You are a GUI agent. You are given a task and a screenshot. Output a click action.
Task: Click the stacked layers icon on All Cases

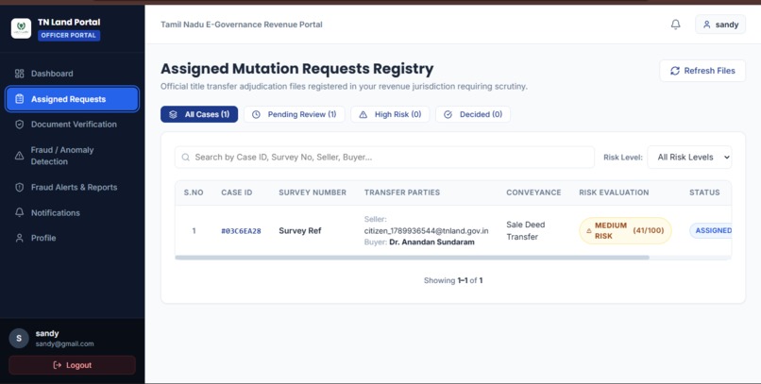(x=173, y=114)
